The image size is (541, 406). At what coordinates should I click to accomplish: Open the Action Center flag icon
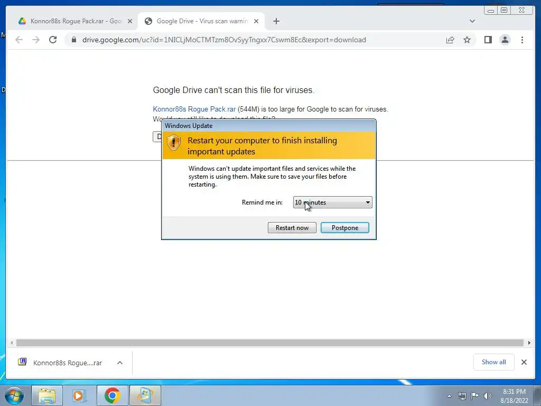pyautogui.click(x=475, y=396)
